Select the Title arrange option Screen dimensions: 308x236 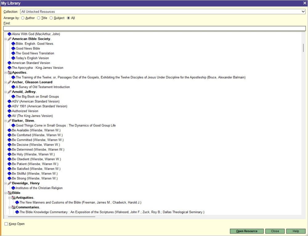coord(38,18)
